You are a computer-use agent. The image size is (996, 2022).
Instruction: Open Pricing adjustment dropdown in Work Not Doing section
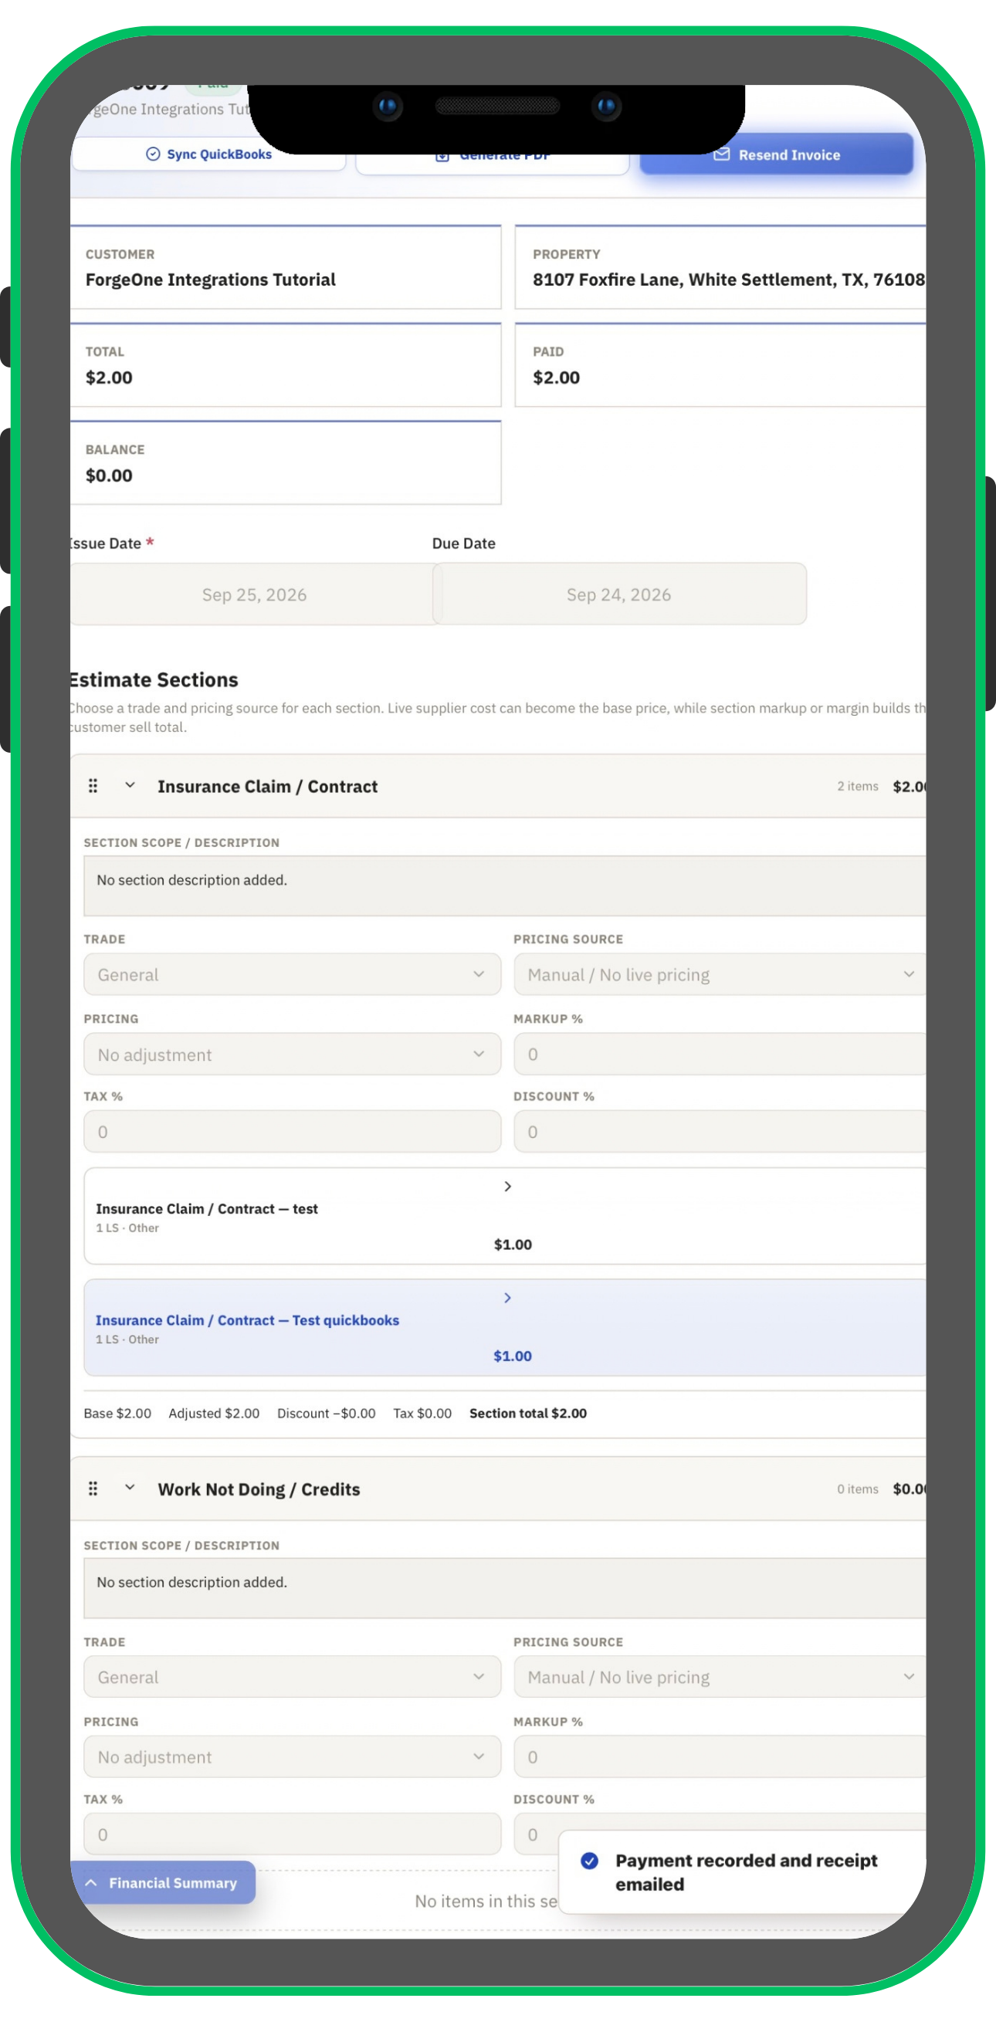click(292, 1756)
